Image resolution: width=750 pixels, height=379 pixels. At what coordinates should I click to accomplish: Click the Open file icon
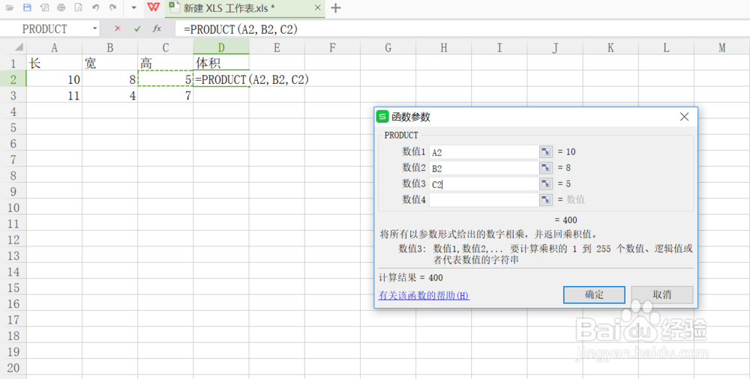10,7
